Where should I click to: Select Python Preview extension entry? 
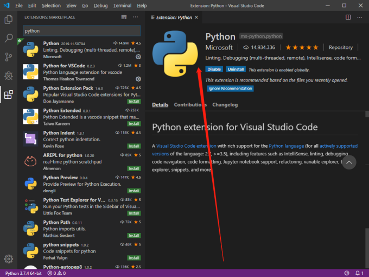point(81,184)
